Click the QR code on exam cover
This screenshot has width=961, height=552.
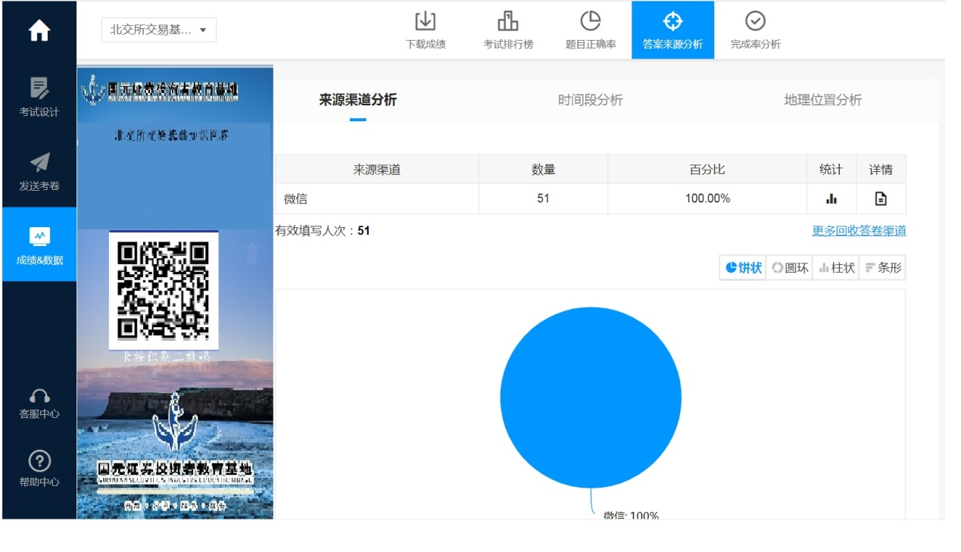(164, 290)
